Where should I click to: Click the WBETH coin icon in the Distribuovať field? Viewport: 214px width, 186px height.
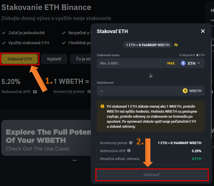coord(185,91)
